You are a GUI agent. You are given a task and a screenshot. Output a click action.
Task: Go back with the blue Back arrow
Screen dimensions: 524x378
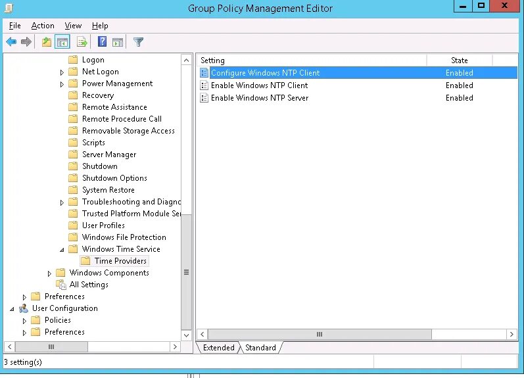click(x=11, y=42)
